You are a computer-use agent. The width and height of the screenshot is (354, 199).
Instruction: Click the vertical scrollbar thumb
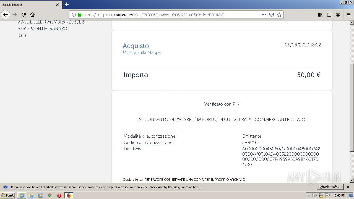pyautogui.click(x=352, y=107)
